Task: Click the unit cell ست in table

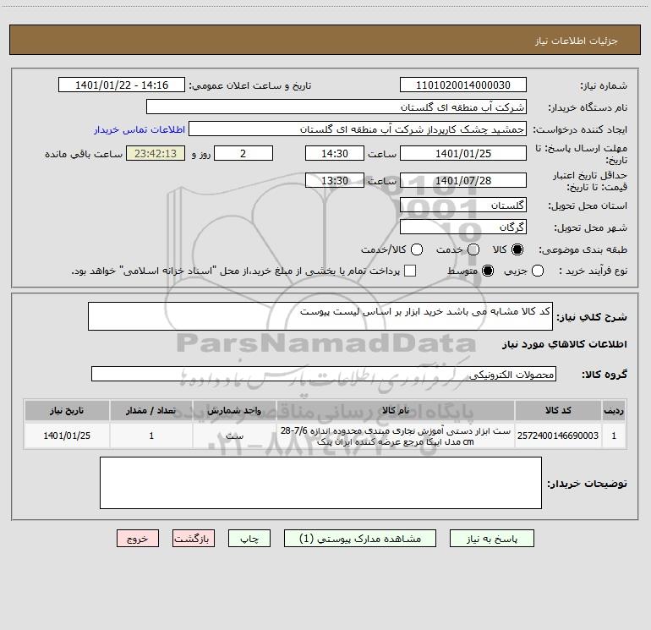Action: [x=234, y=436]
